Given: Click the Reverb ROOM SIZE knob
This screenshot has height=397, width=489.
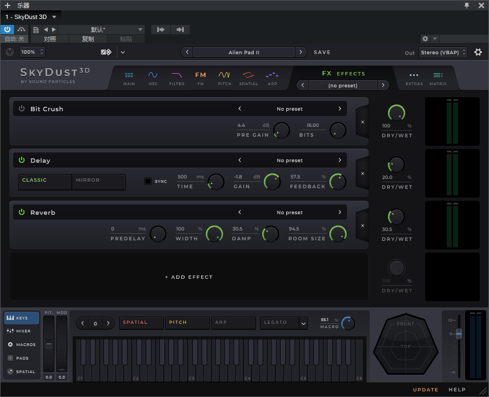Looking at the screenshot, I should pyautogui.click(x=338, y=233).
